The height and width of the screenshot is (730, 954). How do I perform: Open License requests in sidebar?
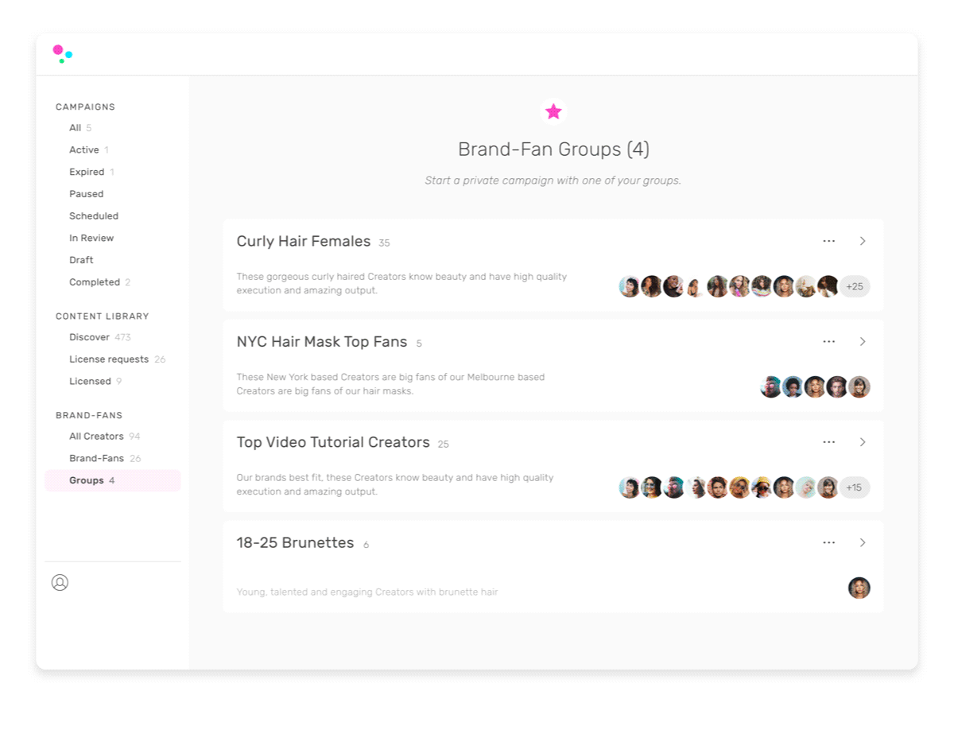point(109,359)
